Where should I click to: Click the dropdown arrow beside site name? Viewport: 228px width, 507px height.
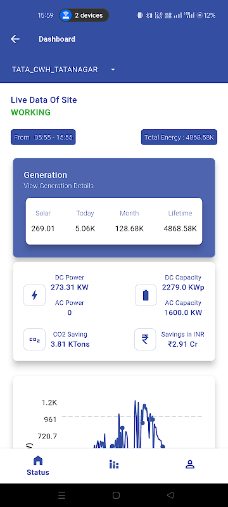coord(113,70)
